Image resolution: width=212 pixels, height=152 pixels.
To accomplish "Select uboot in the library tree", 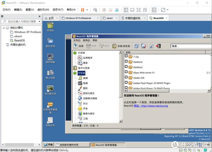I will (x=16, y=36).
